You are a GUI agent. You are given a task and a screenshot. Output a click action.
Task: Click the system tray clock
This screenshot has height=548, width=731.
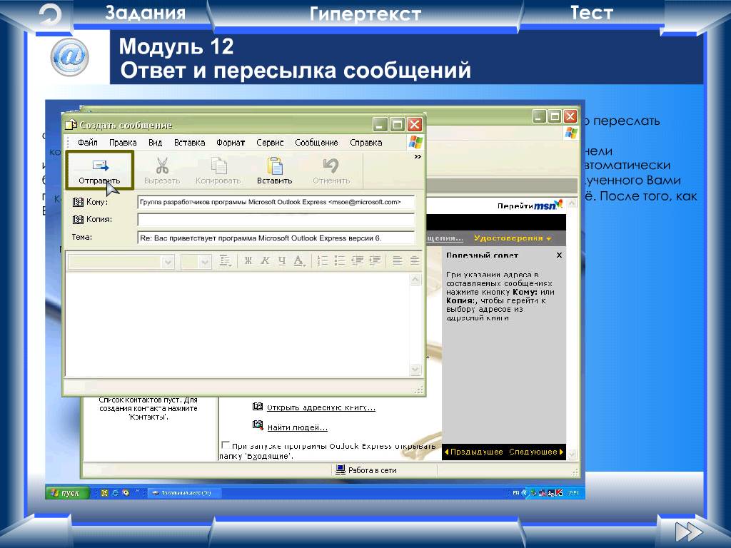click(573, 492)
